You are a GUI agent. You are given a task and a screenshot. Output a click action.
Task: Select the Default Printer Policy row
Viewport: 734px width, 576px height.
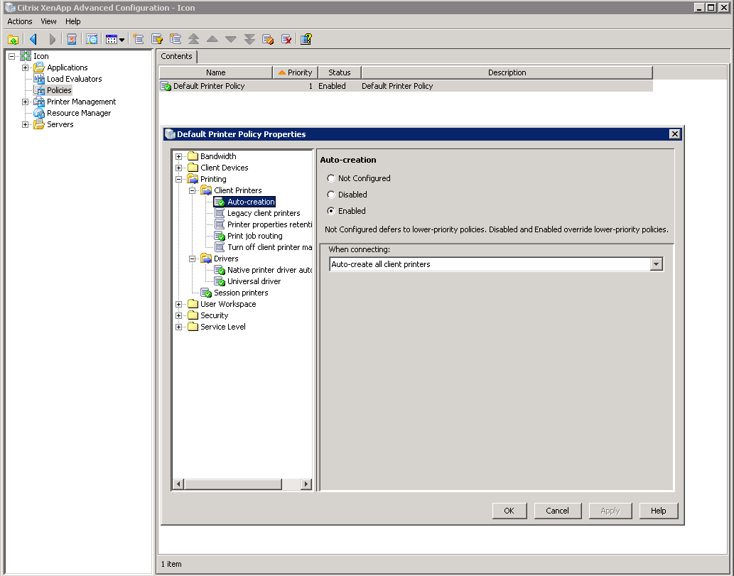pyautogui.click(x=406, y=86)
